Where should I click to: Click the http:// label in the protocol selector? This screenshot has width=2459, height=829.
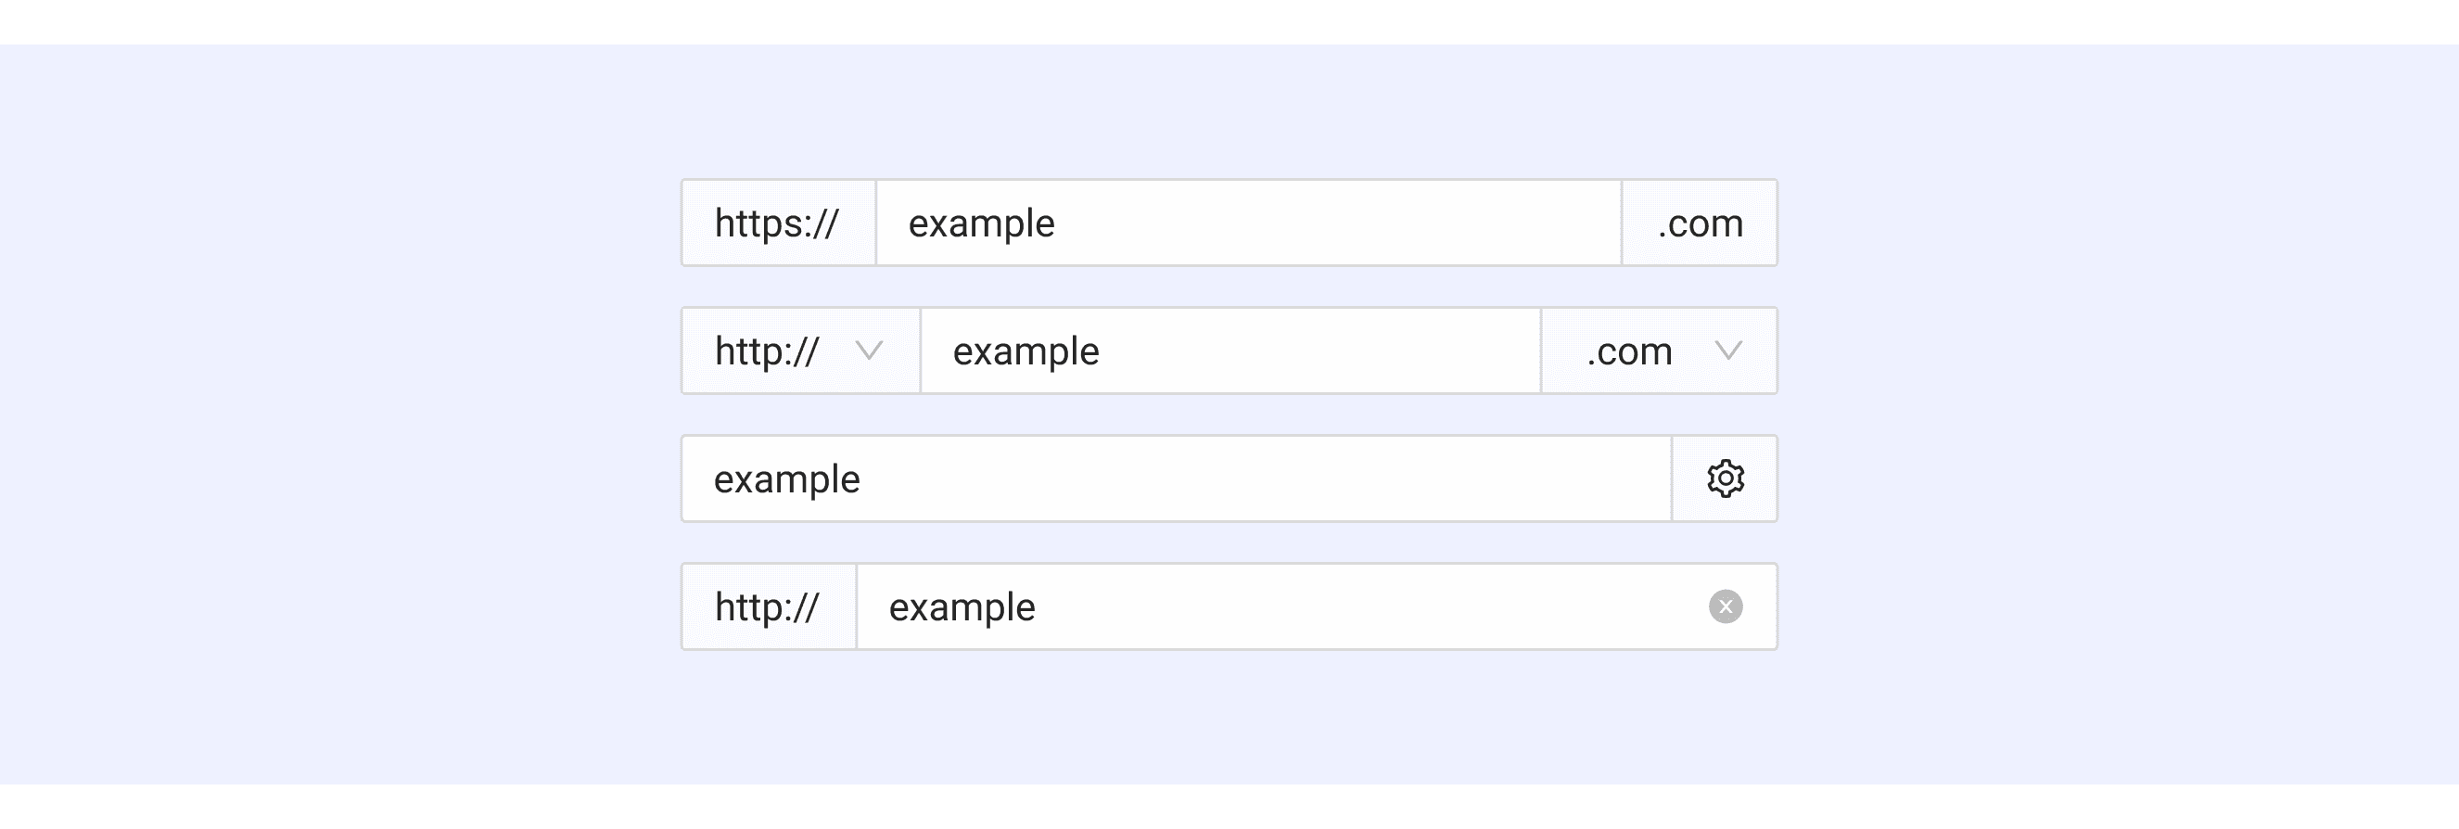point(767,351)
